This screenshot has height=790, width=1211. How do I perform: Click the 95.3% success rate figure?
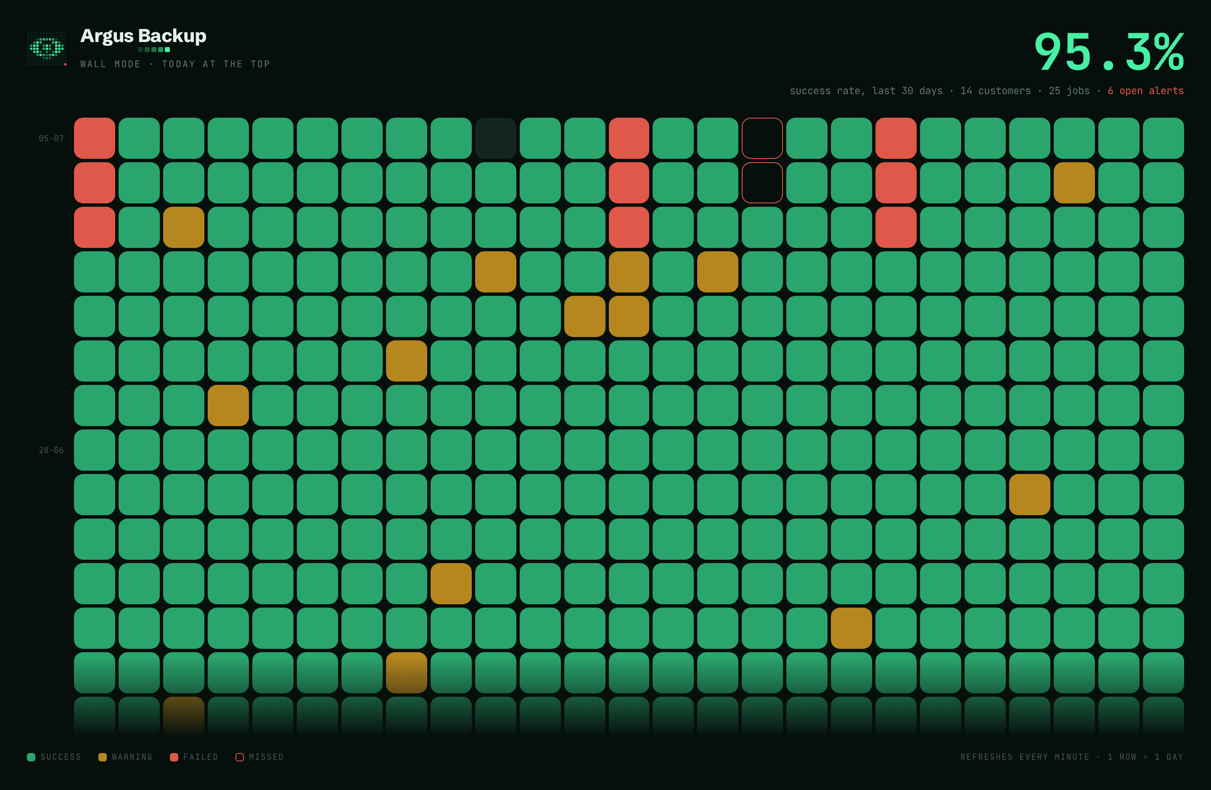1109,51
